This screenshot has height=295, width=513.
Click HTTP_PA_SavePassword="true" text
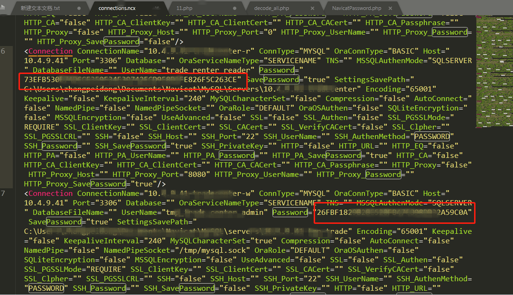pyautogui.click(x=332, y=156)
